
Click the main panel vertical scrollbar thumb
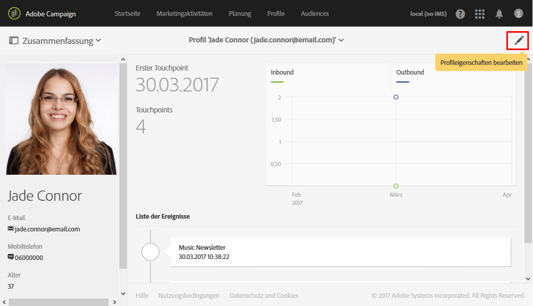coord(528,153)
